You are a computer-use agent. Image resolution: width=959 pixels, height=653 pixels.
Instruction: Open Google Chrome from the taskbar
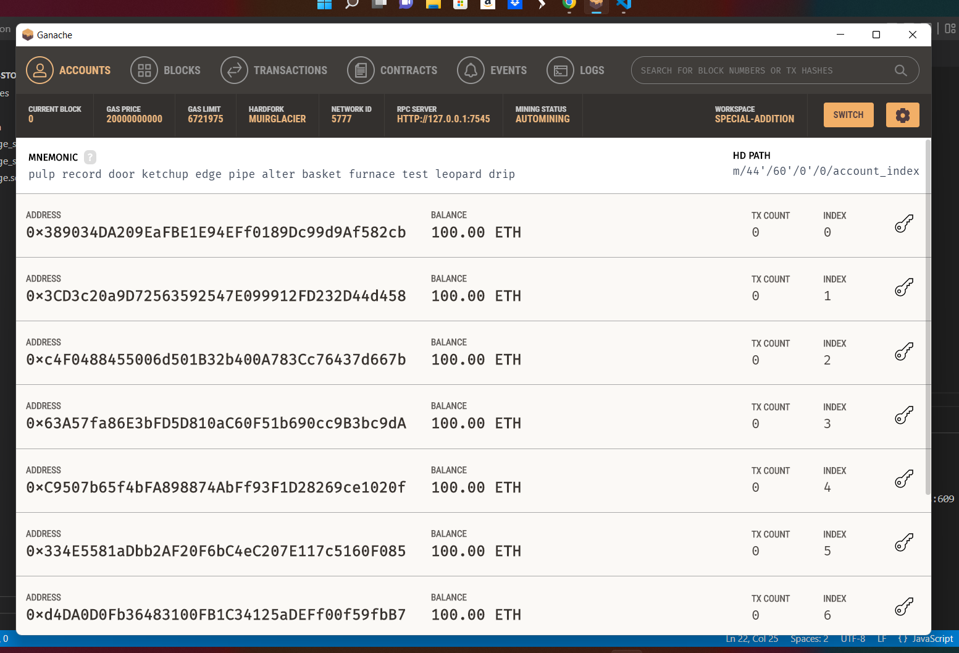(x=569, y=4)
